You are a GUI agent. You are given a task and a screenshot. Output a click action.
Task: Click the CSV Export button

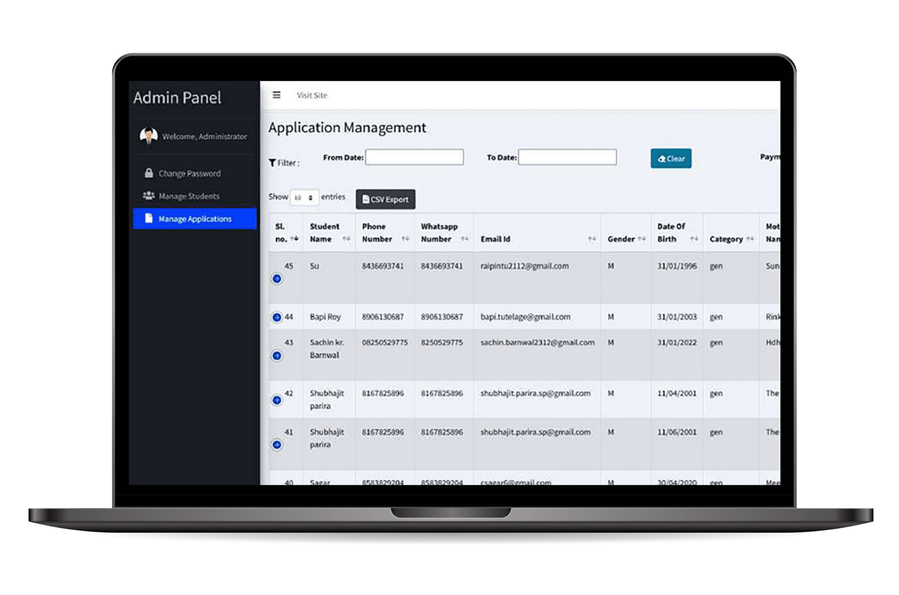coord(385,199)
